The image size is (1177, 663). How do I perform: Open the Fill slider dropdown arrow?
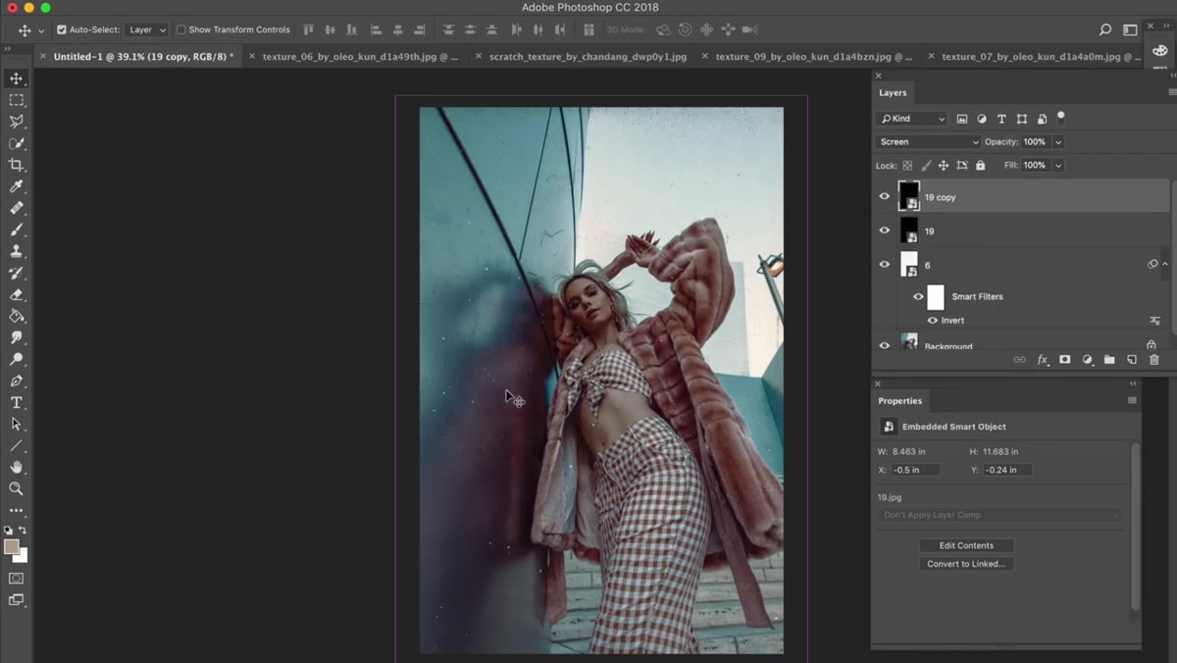(1058, 166)
